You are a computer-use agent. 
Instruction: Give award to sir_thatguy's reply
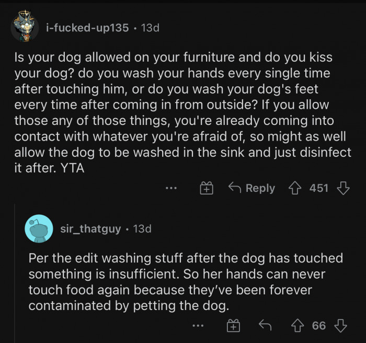pyautogui.click(x=233, y=326)
